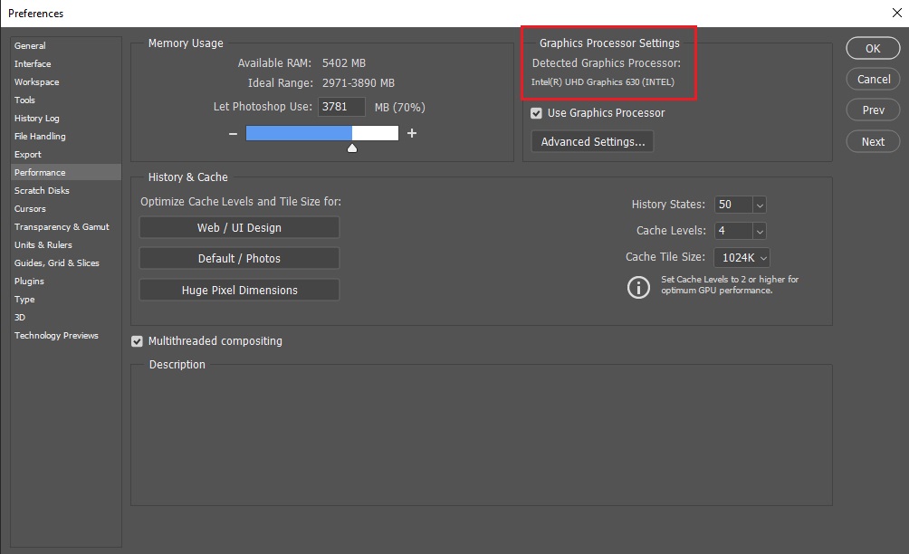
Task: Go to Technology Previews settings
Action: point(56,335)
